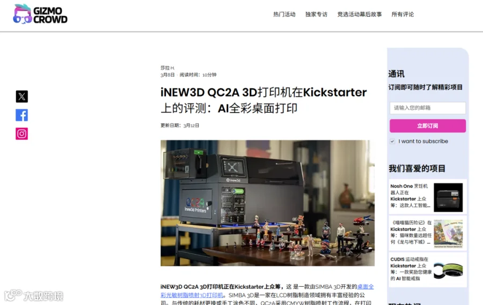
Task: Go to 竞选活动幕后故事 page
Action: (x=360, y=14)
